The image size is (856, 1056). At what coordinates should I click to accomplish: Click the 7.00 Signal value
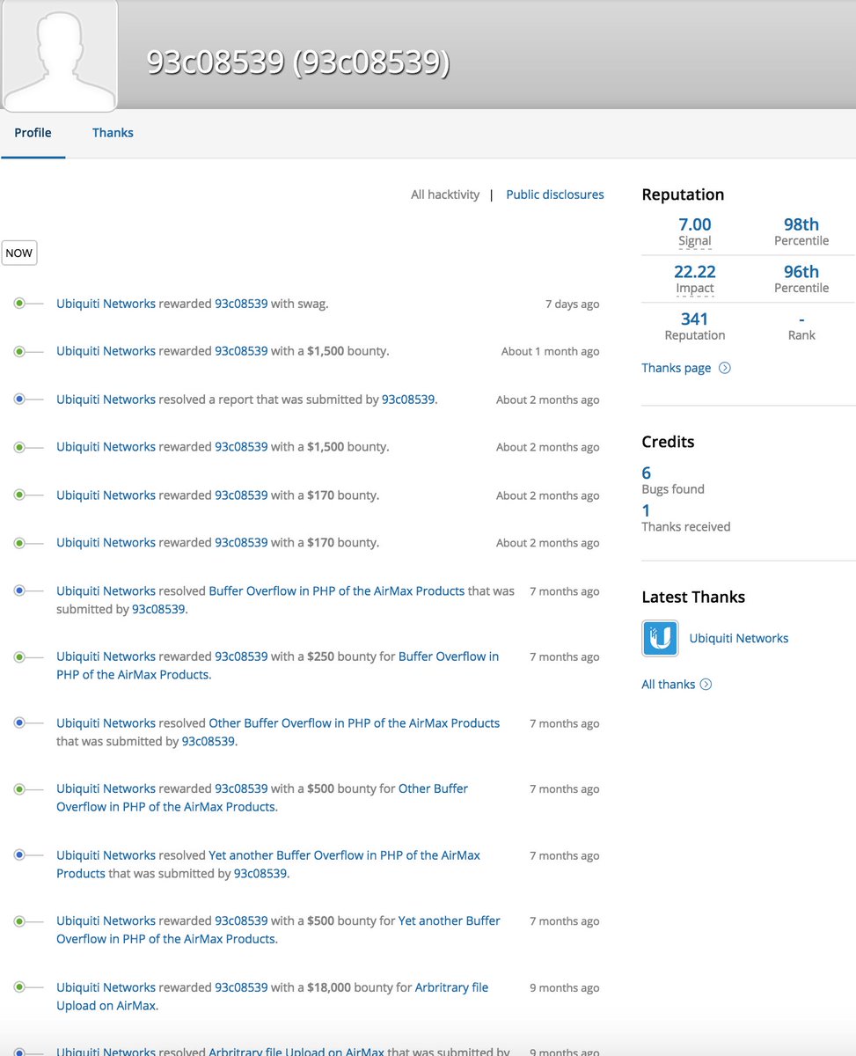coord(695,224)
